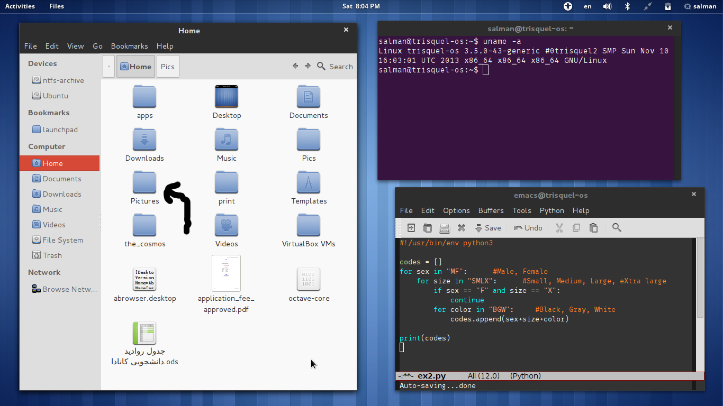Image resolution: width=723 pixels, height=406 pixels.
Task: Click the Emacs editor vertical scrollbar
Action: (x=700, y=278)
